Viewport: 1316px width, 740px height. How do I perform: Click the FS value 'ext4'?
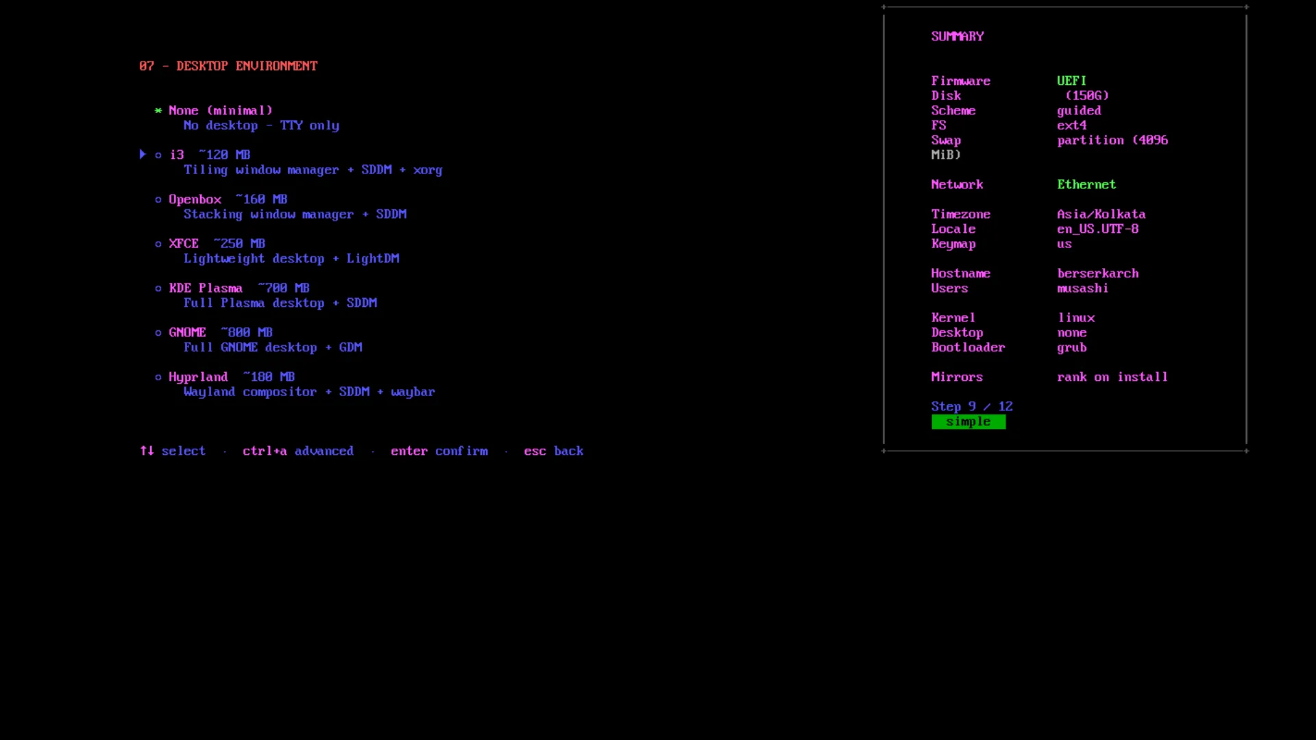(1072, 126)
